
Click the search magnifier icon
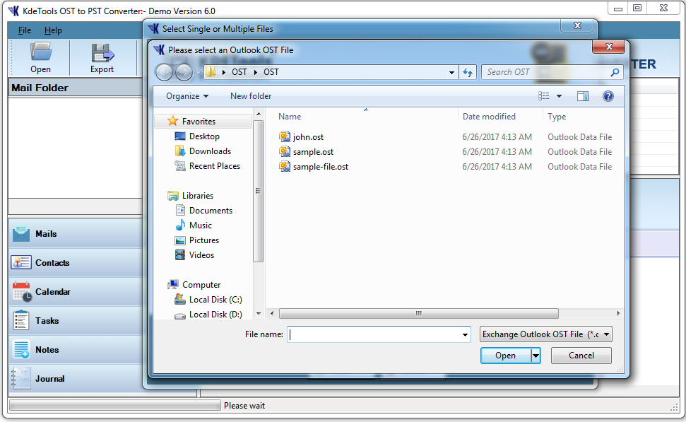[x=615, y=72]
